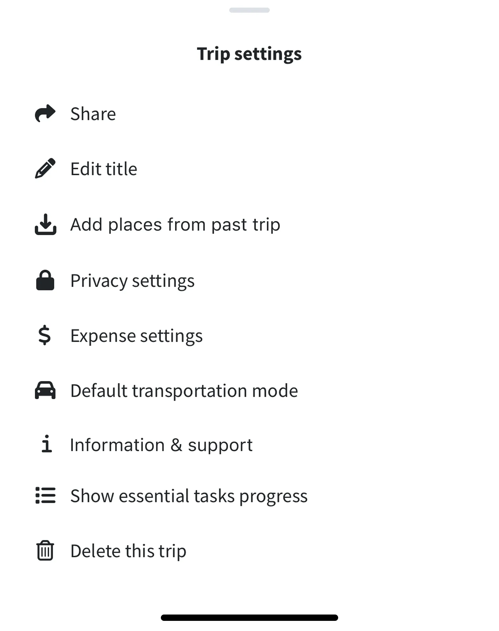Tap the Trip settings heading
The image size is (499, 631).
point(249,54)
